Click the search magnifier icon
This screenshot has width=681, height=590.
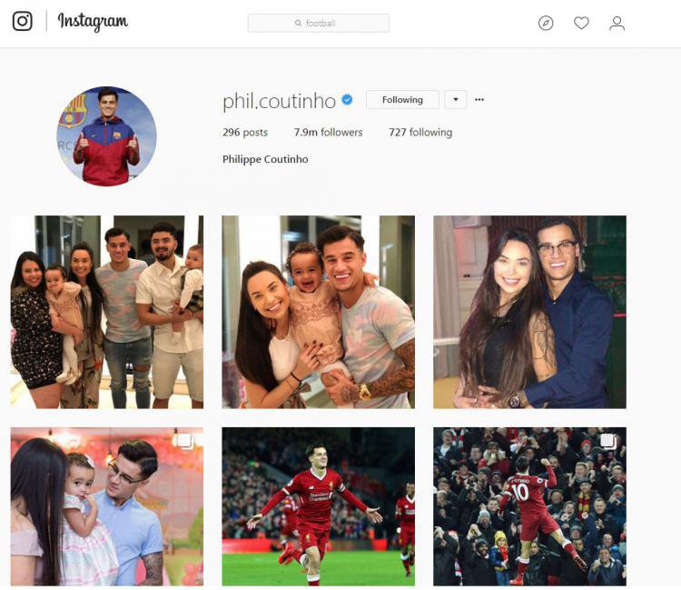click(298, 23)
